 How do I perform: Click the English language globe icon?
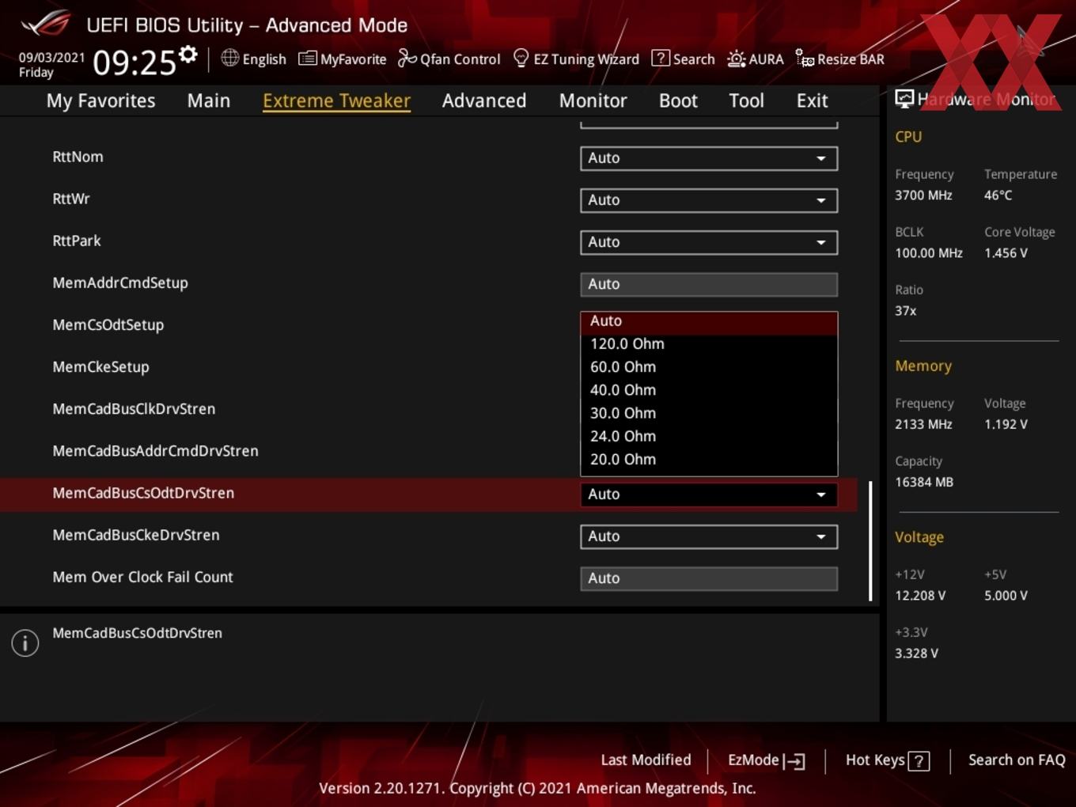229,58
